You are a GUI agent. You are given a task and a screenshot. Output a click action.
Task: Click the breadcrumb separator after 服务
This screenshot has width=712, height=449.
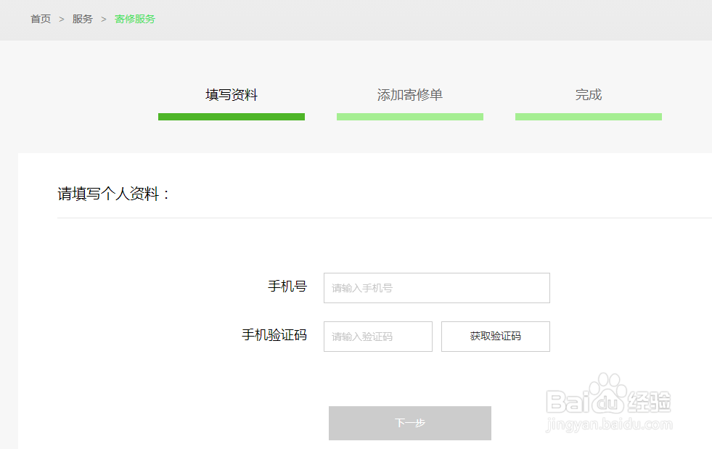(x=103, y=19)
